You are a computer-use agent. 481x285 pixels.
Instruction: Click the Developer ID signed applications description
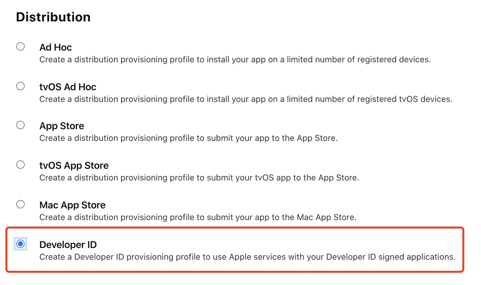coord(248,257)
